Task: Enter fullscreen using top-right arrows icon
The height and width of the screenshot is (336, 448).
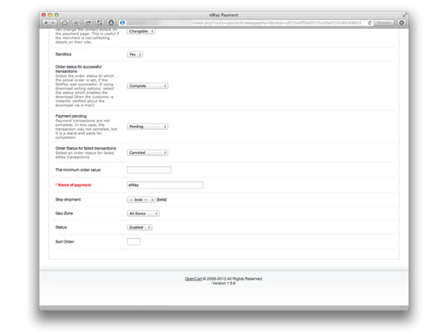Action: click(405, 15)
